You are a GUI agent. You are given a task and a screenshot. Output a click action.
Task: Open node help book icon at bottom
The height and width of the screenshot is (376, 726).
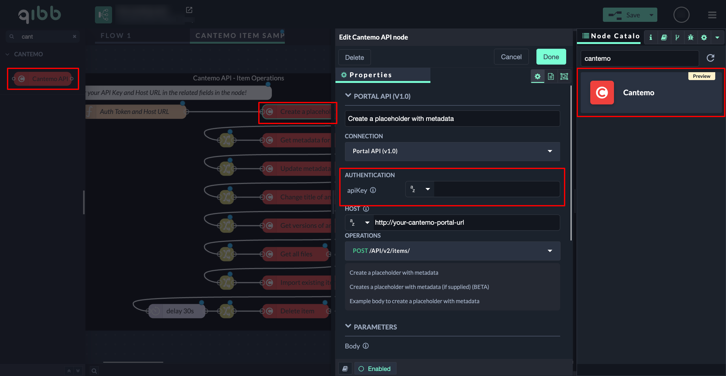[345, 369]
